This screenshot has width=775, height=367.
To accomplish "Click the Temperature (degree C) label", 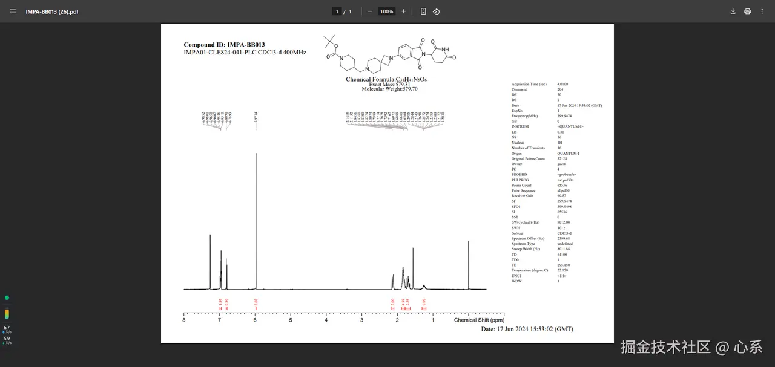I will click(x=529, y=270).
